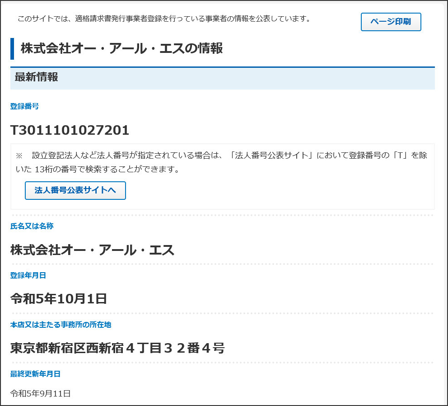448x406 pixels.
Task: Click the intro sentence starting このサイトでは
Action: (164, 19)
